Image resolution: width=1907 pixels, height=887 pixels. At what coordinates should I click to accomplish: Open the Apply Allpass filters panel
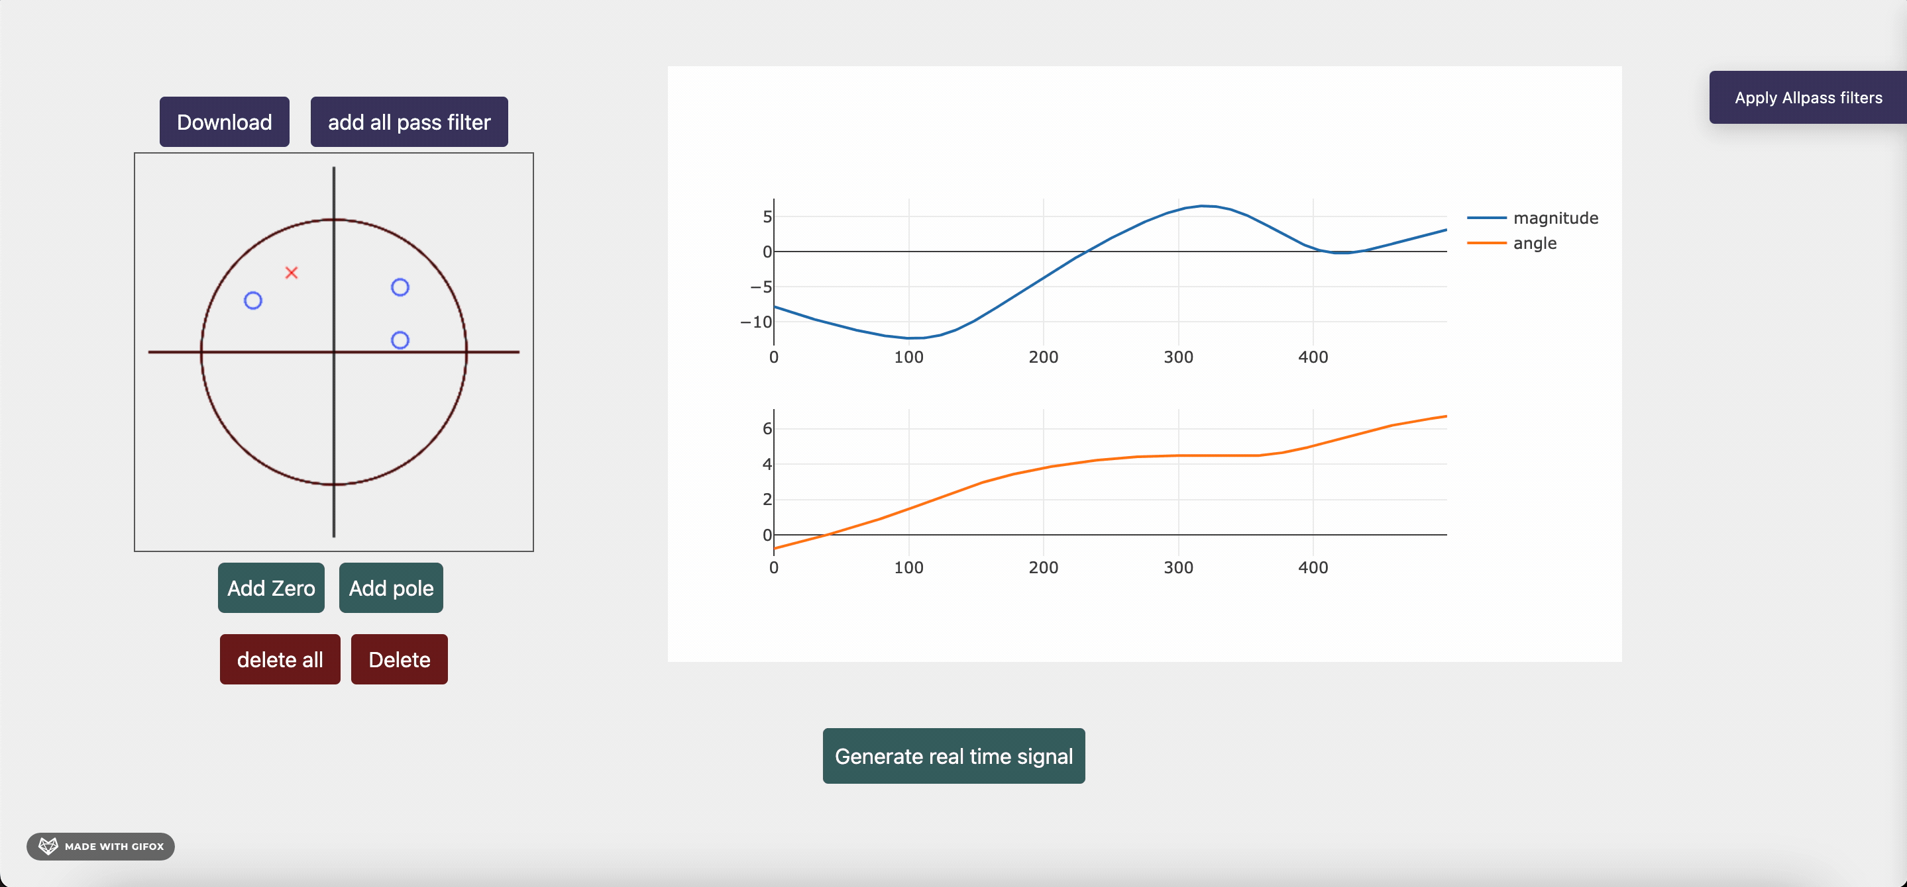(x=1807, y=98)
